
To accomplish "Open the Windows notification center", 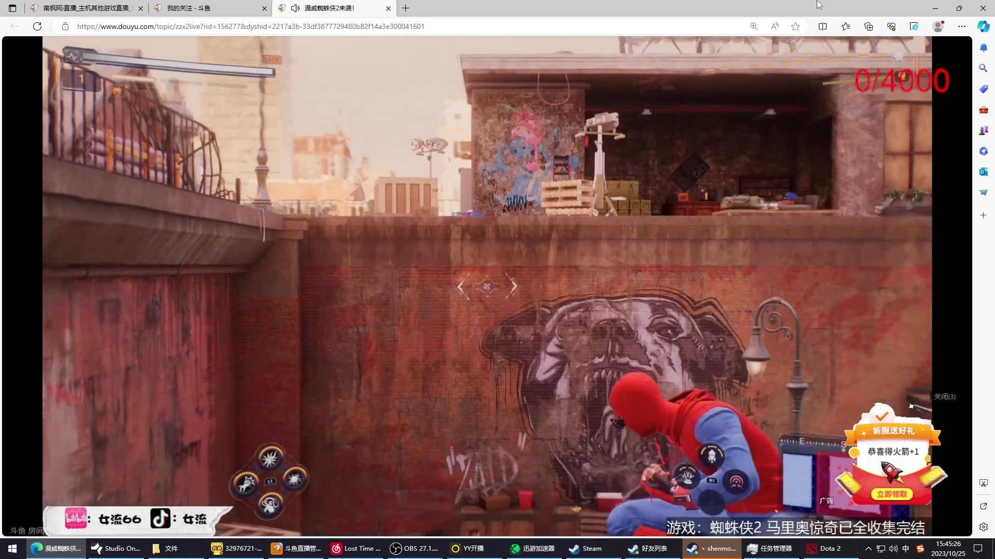I will click(978, 549).
